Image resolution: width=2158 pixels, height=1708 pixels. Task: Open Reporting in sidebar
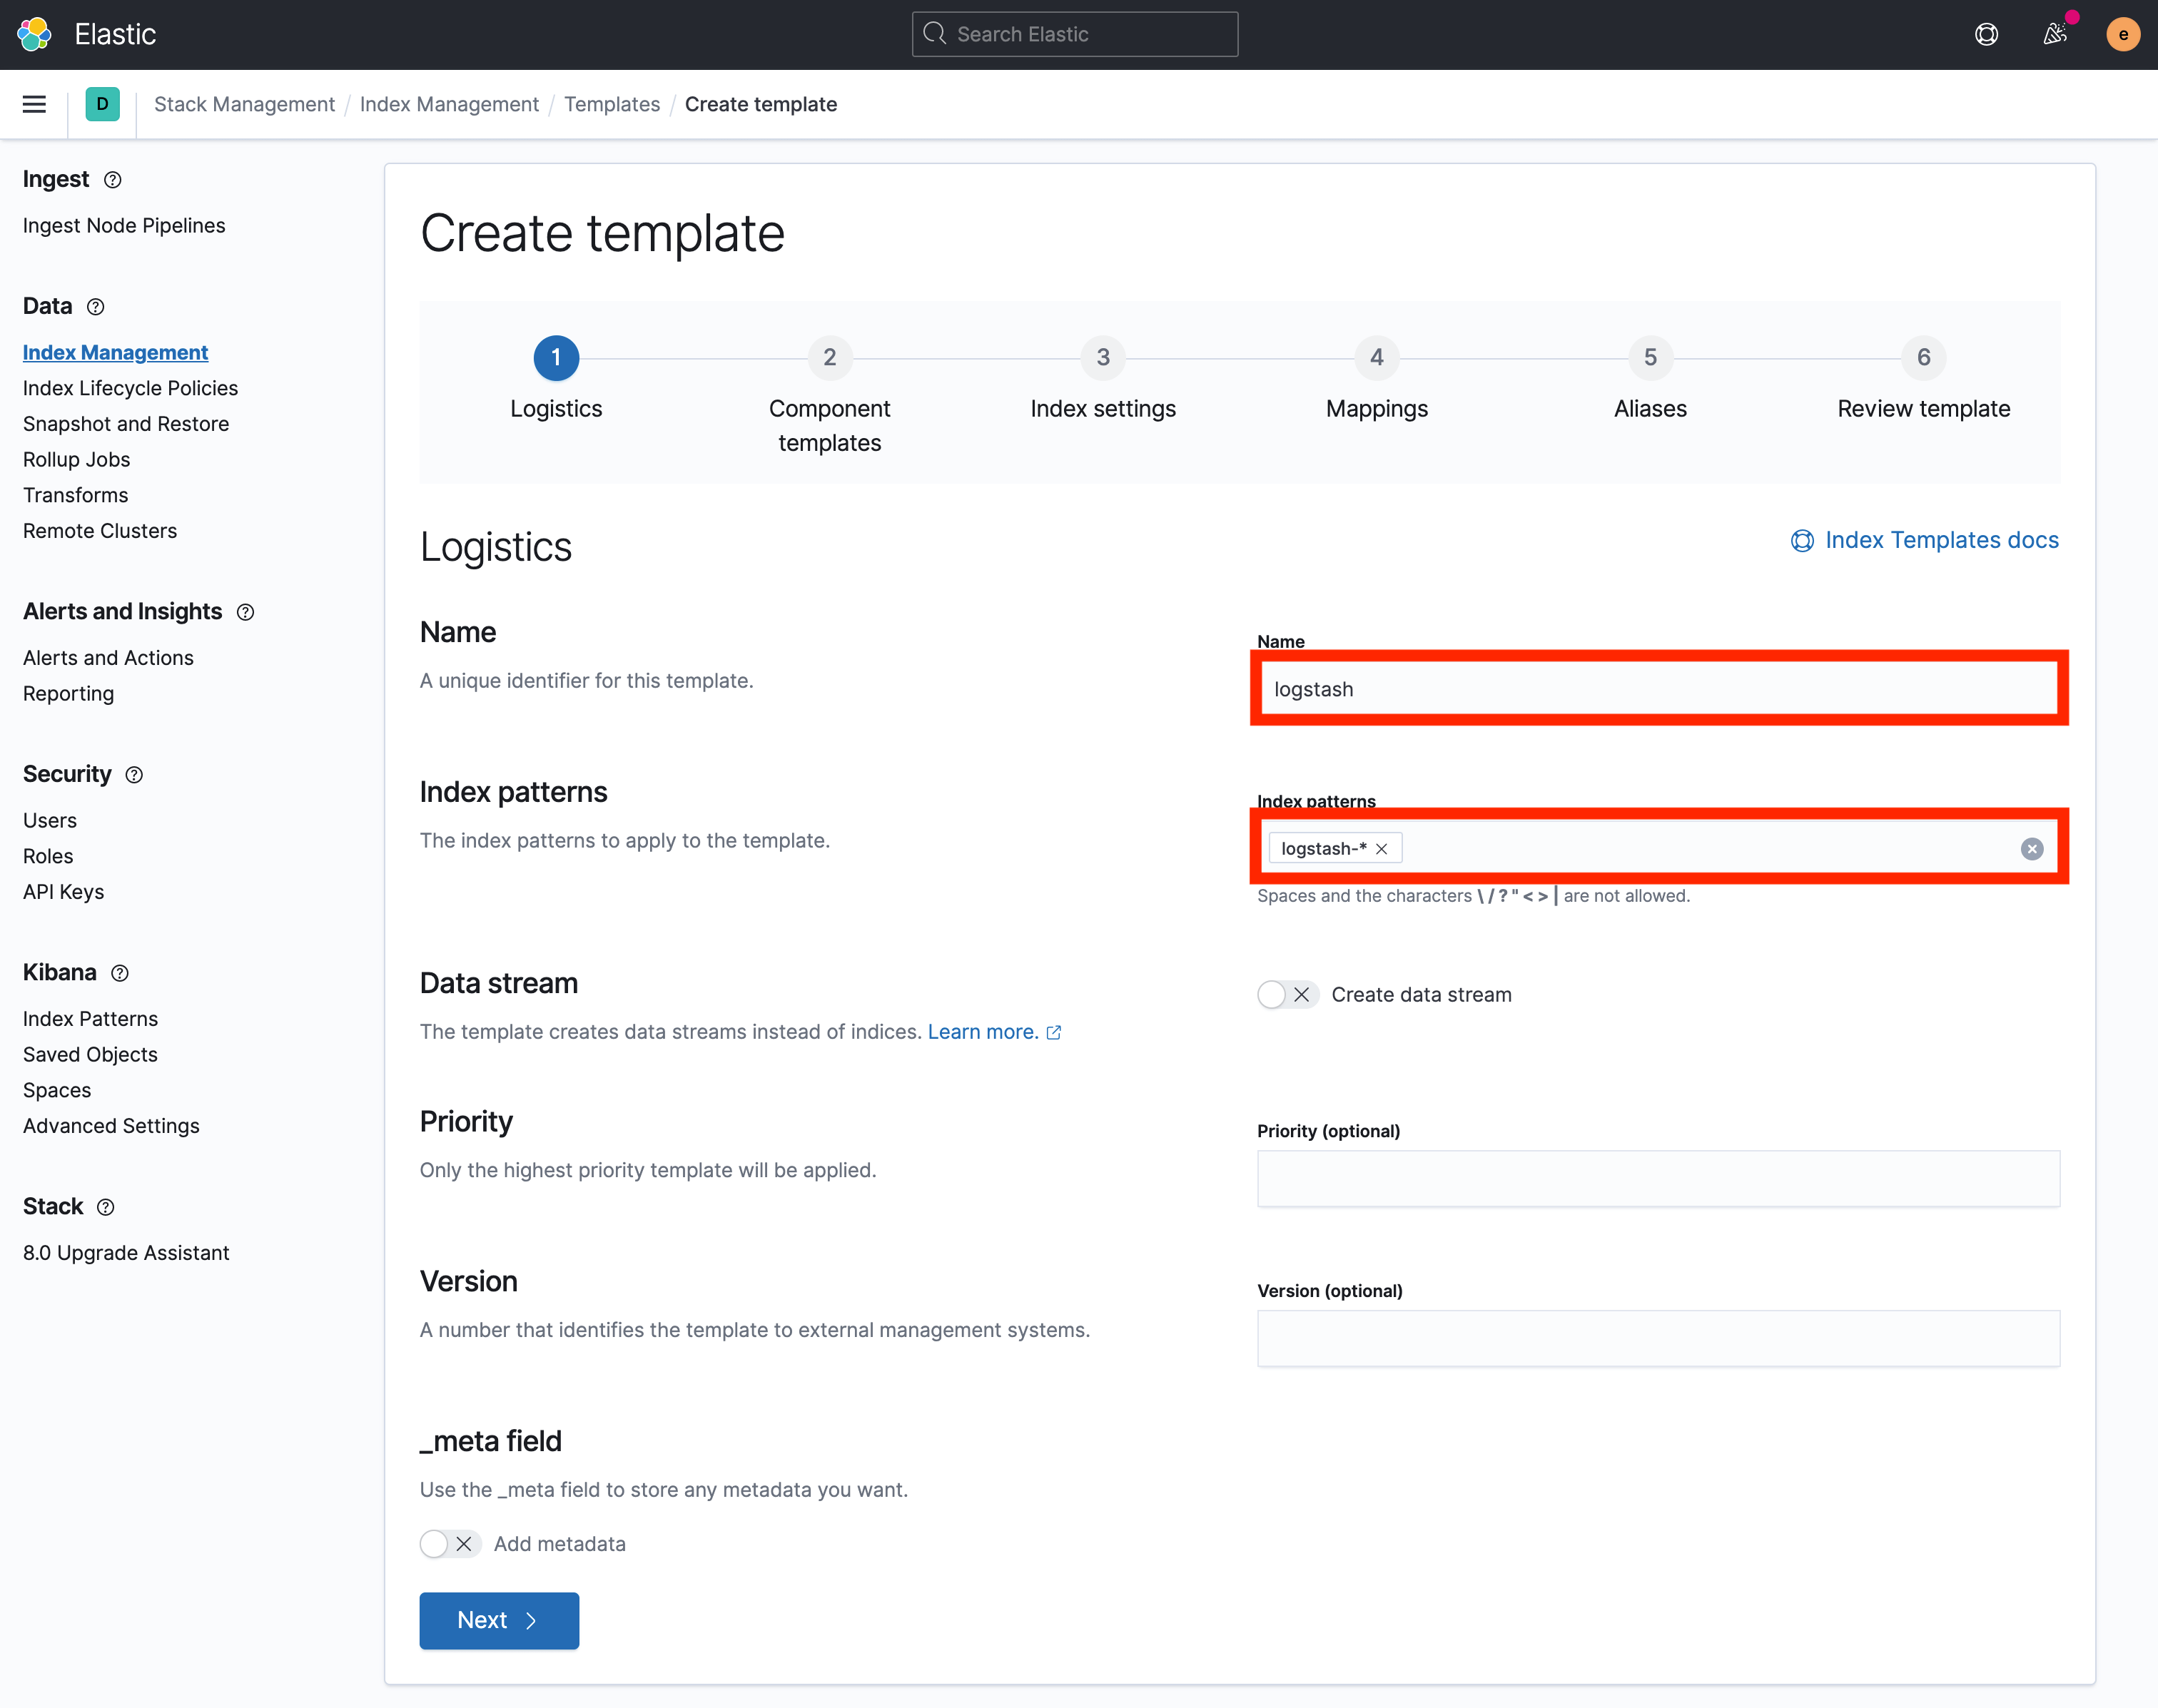68,694
